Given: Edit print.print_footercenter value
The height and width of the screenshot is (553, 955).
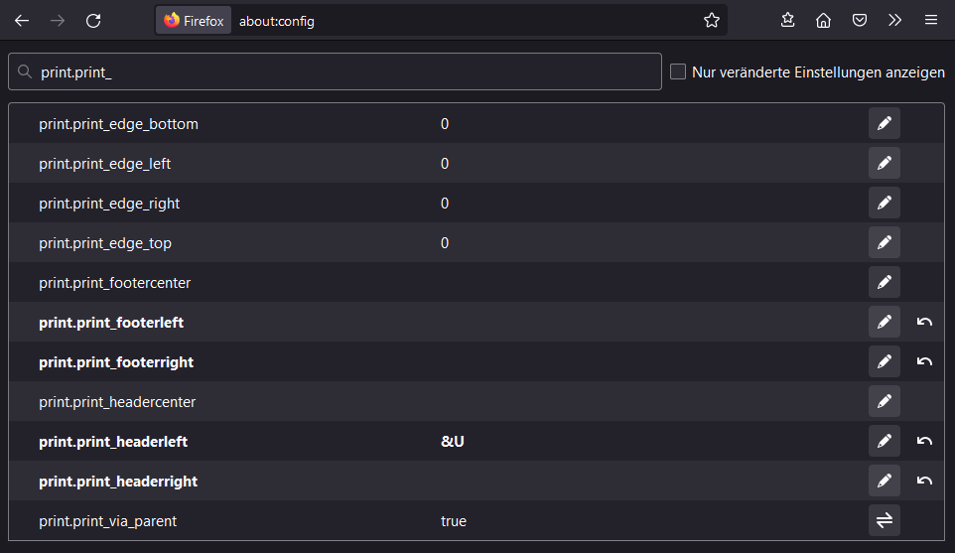Looking at the screenshot, I should click(884, 283).
